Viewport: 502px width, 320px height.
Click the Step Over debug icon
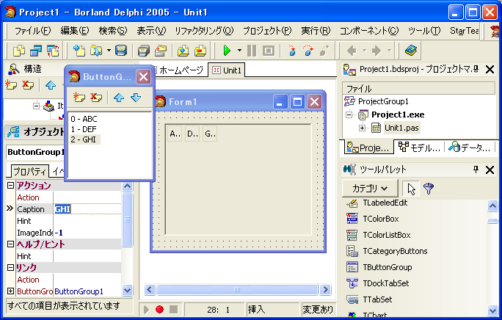(x=308, y=51)
